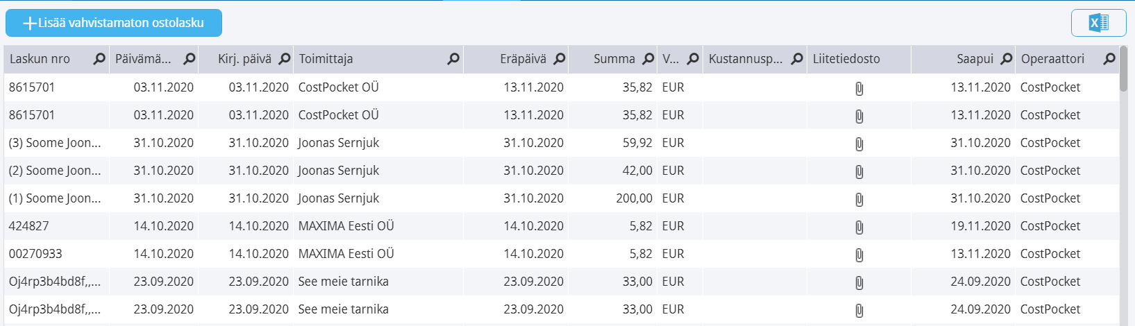Open attachment of first Oj4rp3b4bd8f invoice
Screen dimensions: 1135x326
coord(859,282)
